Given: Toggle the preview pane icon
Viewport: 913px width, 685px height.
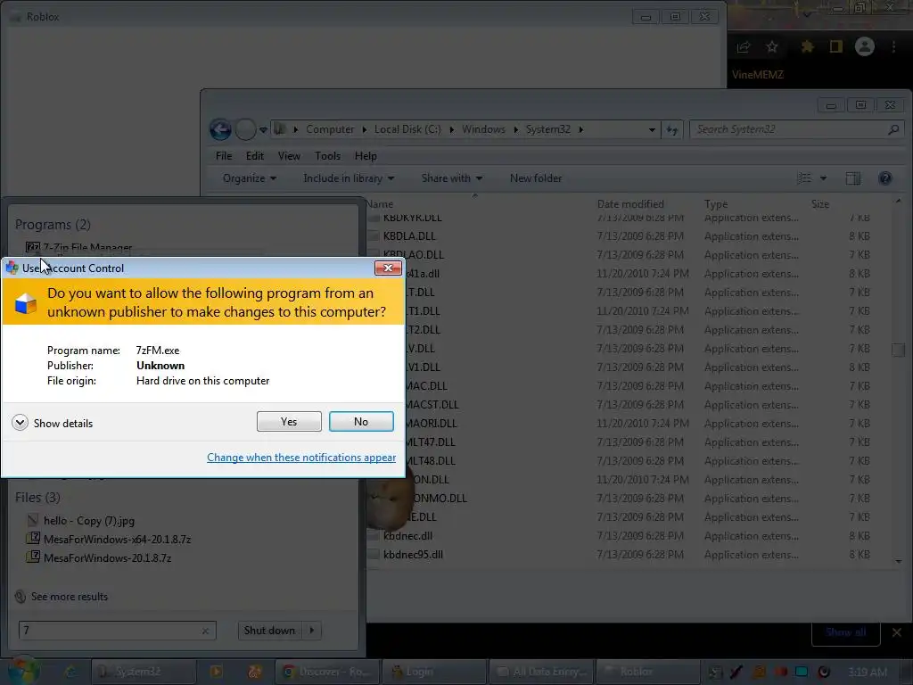Looking at the screenshot, I should click(853, 178).
